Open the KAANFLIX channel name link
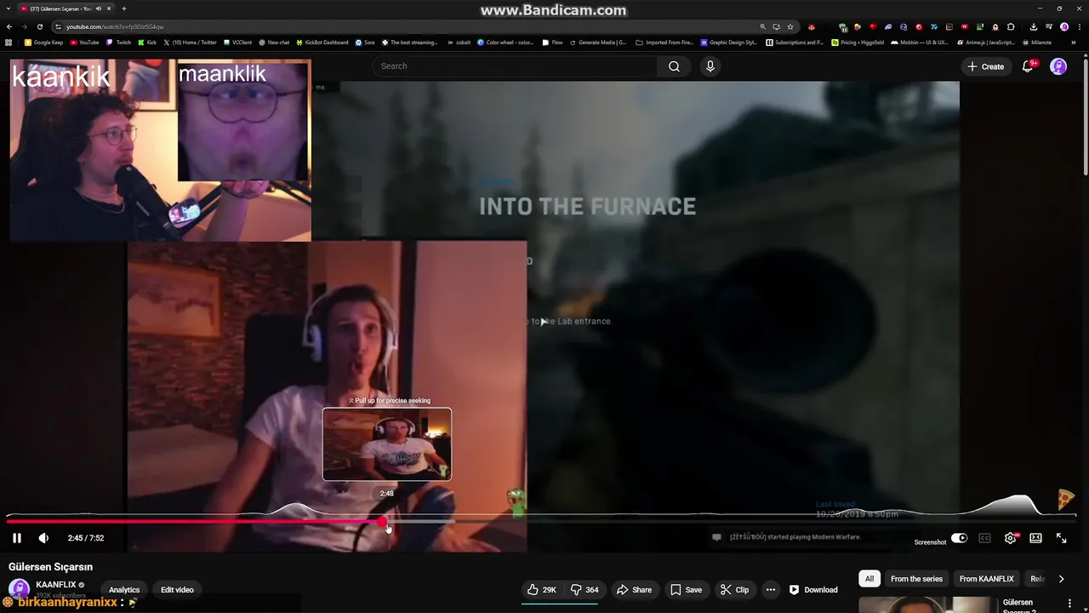Screen dimensions: 1089x613 click(x=56, y=585)
